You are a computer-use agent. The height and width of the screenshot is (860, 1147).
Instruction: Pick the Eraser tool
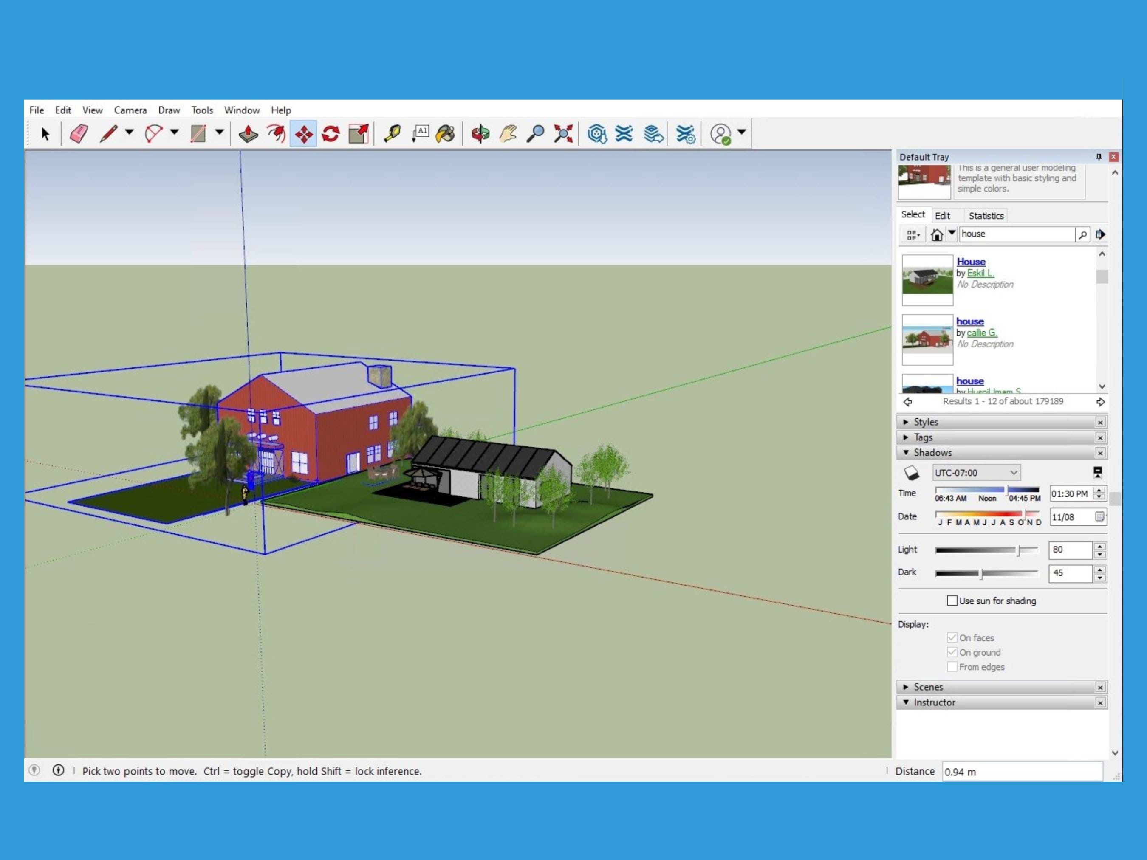pos(79,134)
